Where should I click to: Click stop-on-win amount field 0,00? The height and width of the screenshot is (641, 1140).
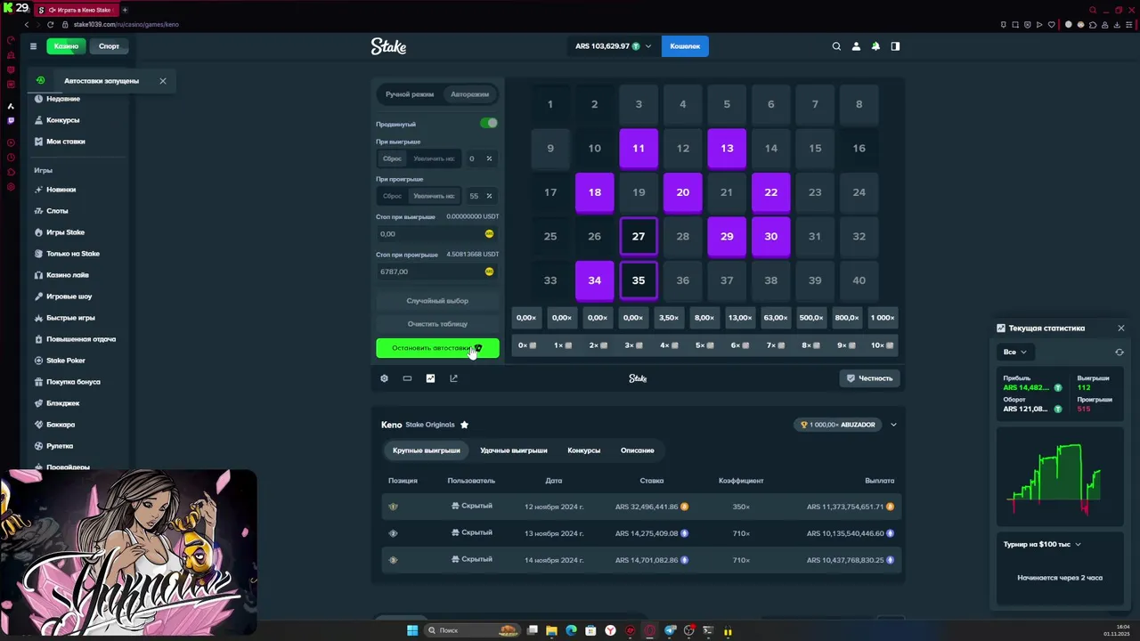[x=437, y=234]
